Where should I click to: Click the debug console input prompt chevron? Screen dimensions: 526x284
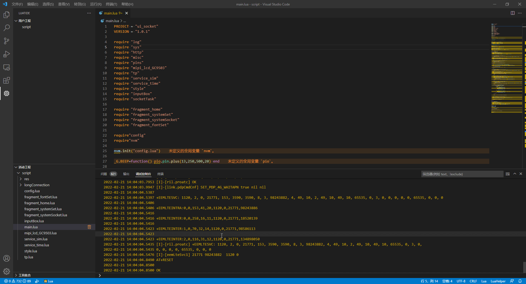tap(100, 276)
